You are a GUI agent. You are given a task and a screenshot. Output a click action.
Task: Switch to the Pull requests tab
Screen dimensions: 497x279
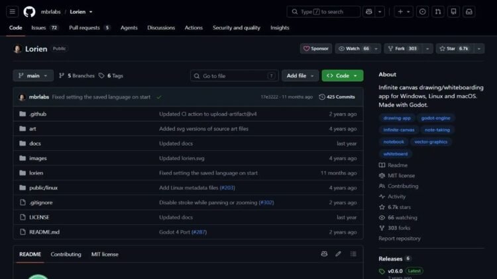click(x=89, y=28)
